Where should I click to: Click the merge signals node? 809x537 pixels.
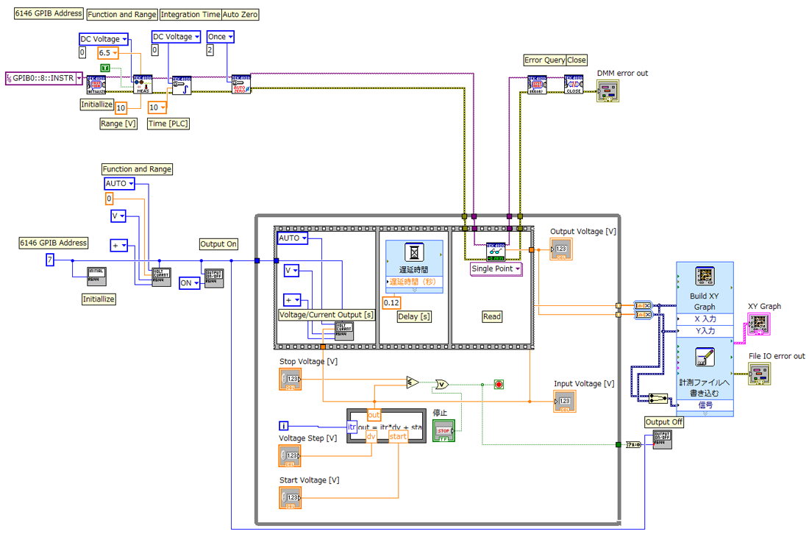point(657,399)
